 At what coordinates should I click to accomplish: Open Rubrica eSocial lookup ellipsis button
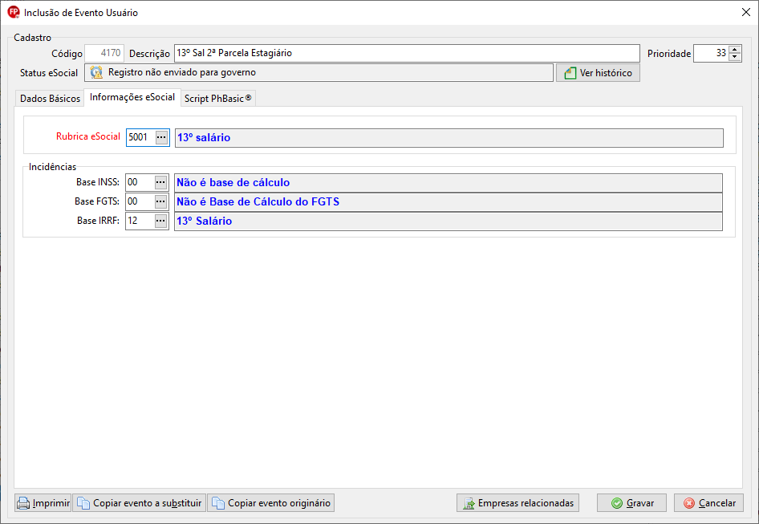point(161,137)
